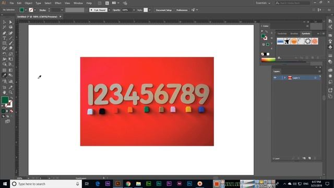The height and width of the screenshot is (188, 334).
Task: Click Layer 1 target circle
Action: (x=315, y=78)
